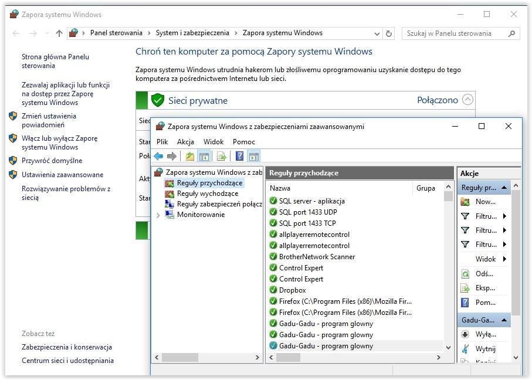The width and height of the screenshot is (532, 380).
Task: Open Zabezpieczenia i konserwacja link
Action: coord(66,347)
